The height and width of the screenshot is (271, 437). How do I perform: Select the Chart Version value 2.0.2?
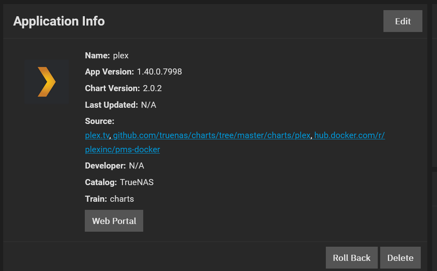(x=152, y=88)
